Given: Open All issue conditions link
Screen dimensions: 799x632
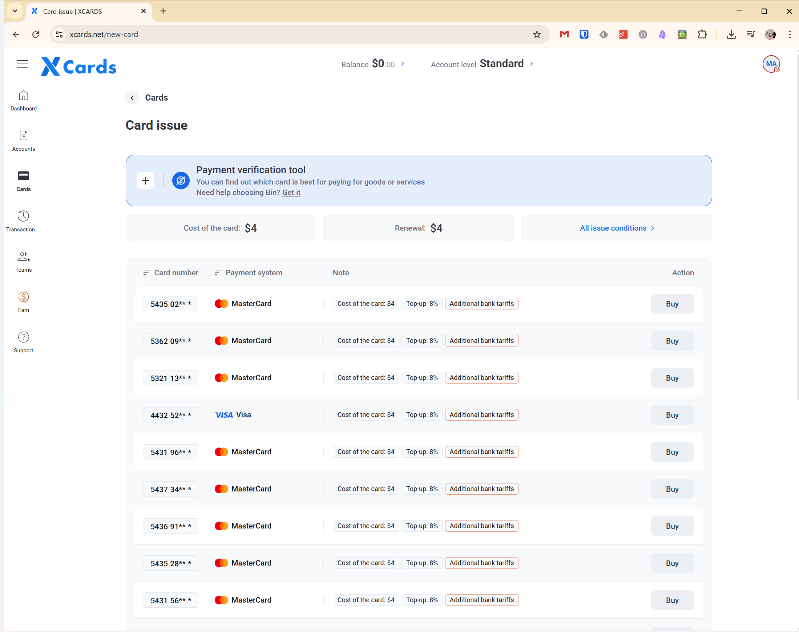Looking at the screenshot, I should (617, 228).
